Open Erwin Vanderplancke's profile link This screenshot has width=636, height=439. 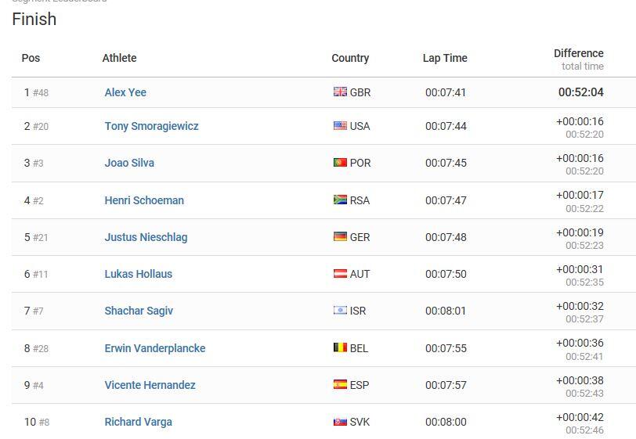[x=155, y=348]
